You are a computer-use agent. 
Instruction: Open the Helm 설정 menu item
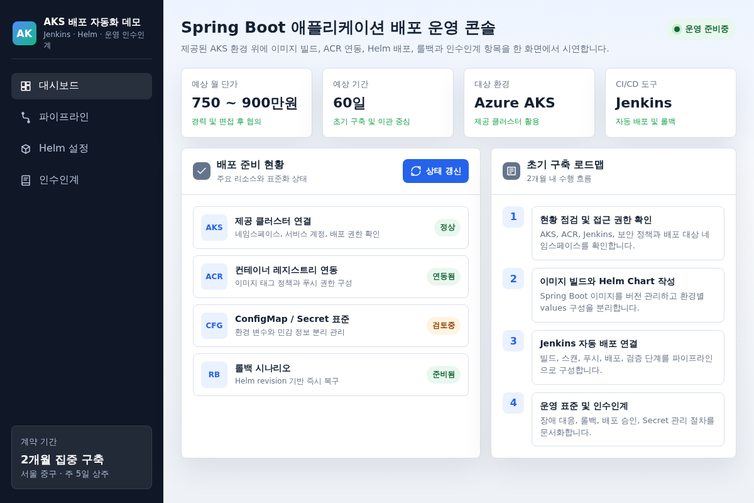click(82, 149)
